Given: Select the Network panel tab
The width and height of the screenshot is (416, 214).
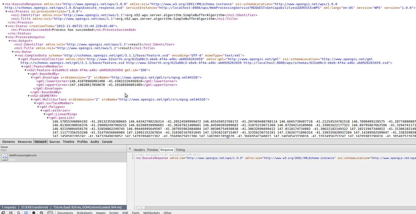Looking at the screenshot, I should (41, 142).
